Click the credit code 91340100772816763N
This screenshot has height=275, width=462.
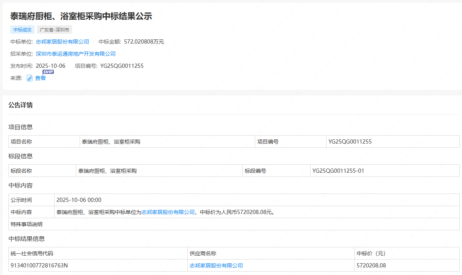tap(39, 266)
